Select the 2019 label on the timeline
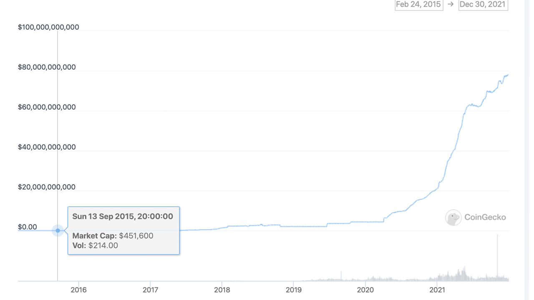This screenshot has width=534, height=300. point(294,290)
